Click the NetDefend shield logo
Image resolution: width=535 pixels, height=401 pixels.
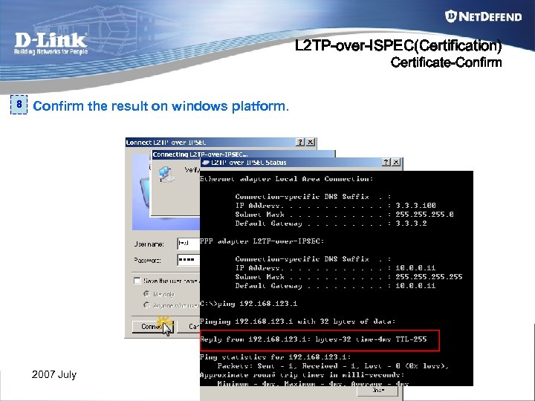(x=451, y=16)
